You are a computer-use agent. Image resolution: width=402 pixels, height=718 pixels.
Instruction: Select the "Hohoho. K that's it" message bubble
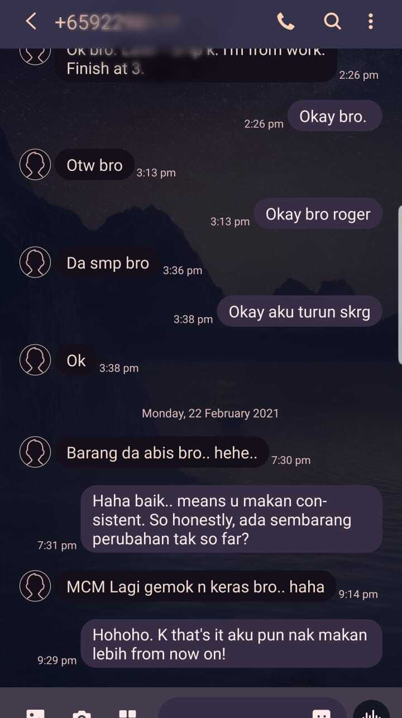[232, 644]
